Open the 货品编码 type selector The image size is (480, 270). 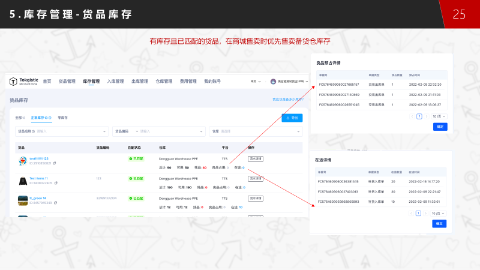tap(127, 131)
